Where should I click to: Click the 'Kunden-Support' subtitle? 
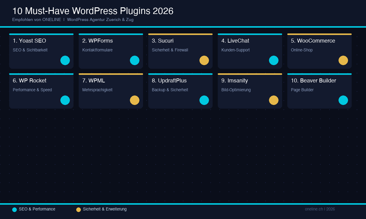[235, 50]
